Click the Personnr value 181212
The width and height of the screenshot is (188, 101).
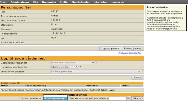pos(55,20)
